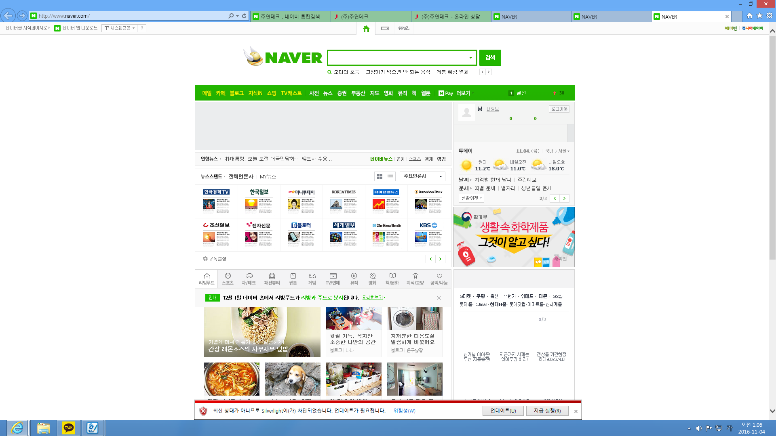Expand the 더보기 menu in green bar
This screenshot has height=436, width=776.
pyautogui.click(x=464, y=93)
